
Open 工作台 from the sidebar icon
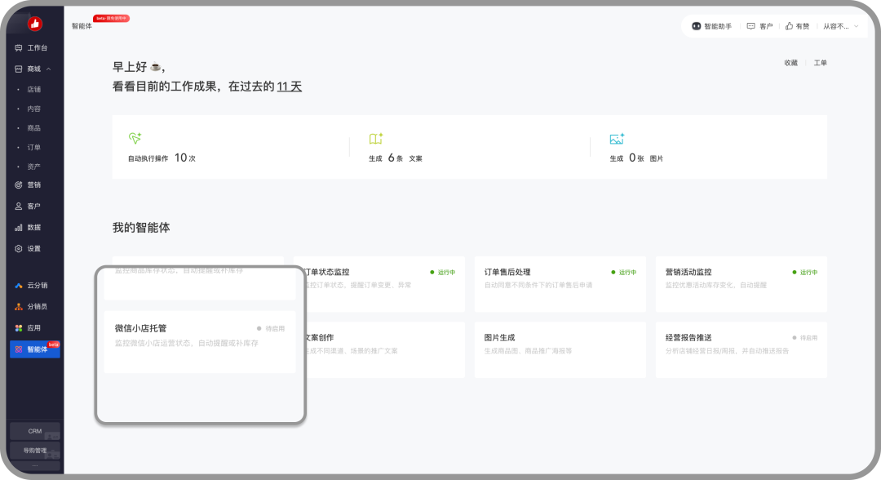click(x=19, y=48)
